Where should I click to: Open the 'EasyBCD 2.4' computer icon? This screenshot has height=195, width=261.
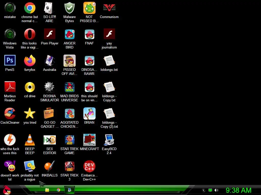point(109,140)
